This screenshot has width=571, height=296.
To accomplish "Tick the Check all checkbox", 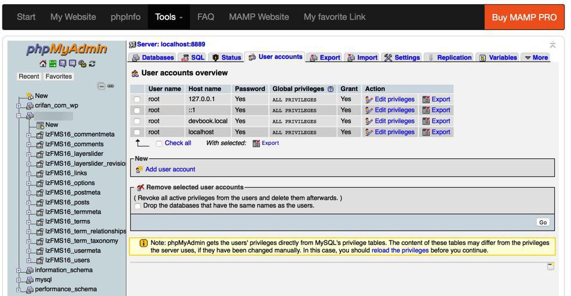I will 159,144.
